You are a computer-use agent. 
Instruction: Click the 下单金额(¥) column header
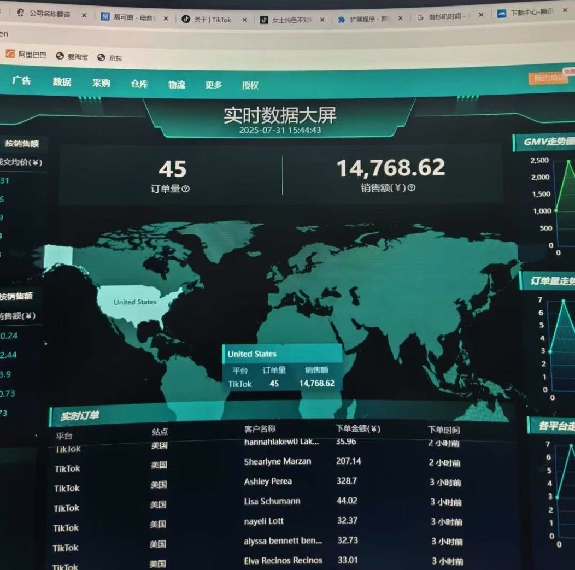358,428
